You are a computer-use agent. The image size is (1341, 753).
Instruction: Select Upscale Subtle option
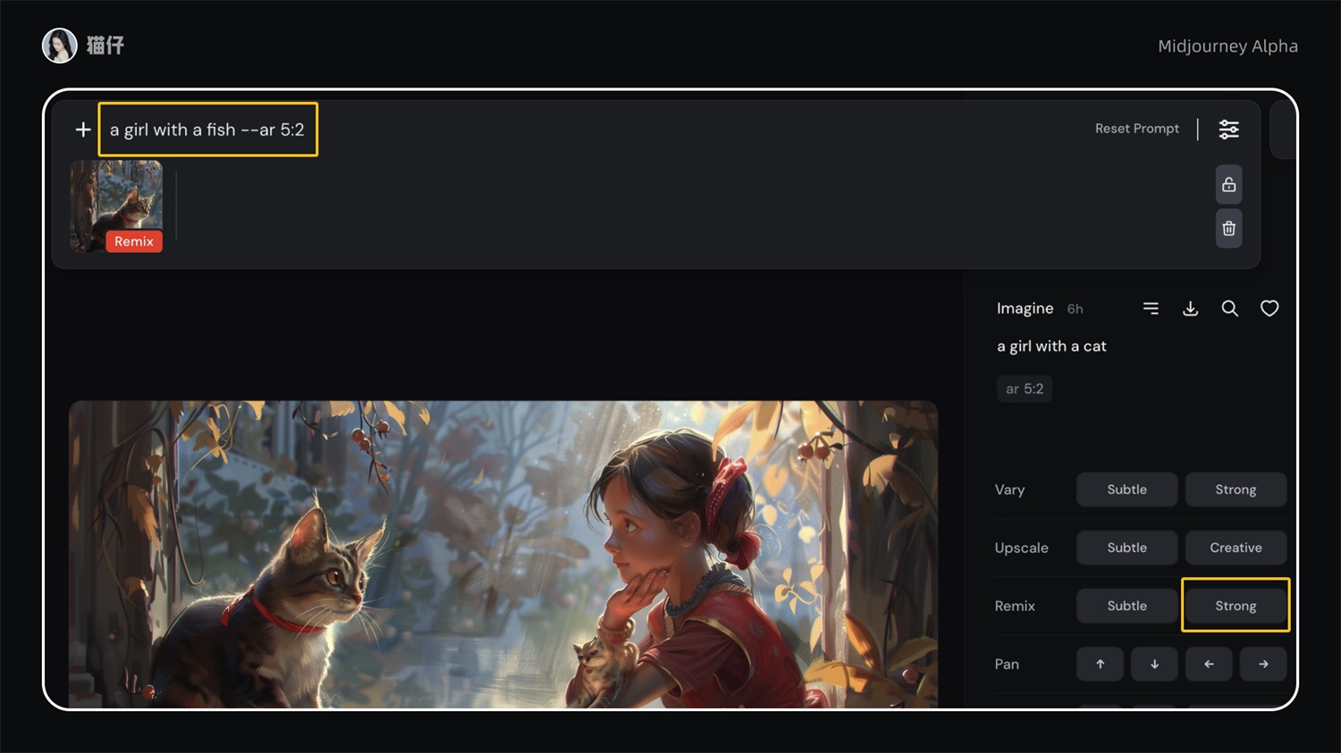[1127, 548]
